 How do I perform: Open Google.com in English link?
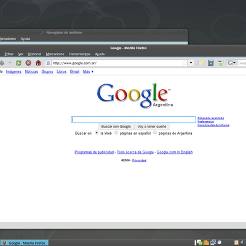(175, 152)
